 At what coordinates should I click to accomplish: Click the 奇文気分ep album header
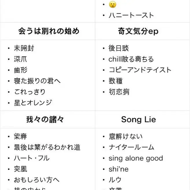coord(138,31)
